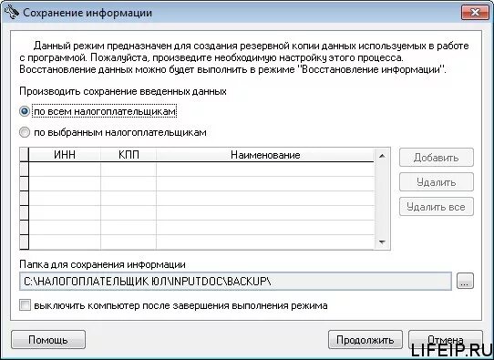Image resolution: width=494 pixels, height=360 pixels.
Task: Cancel with the Отмена button
Action: [446, 340]
